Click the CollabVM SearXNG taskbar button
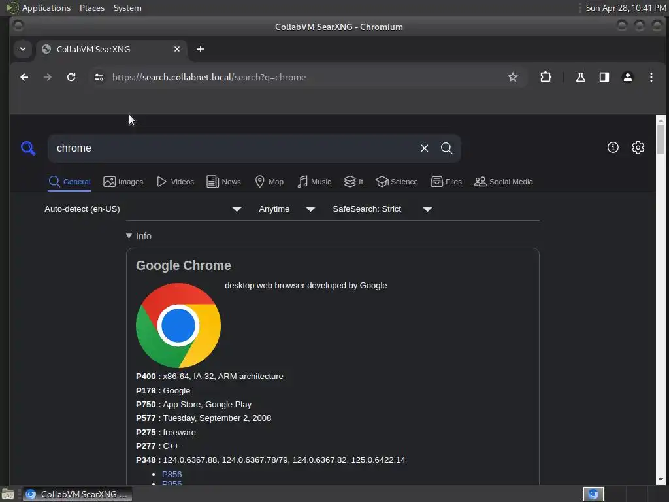This screenshot has height=502, width=669. tap(77, 494)
